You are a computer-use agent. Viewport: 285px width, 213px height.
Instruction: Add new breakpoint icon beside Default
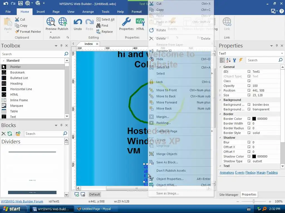click(x=77, y=194)
